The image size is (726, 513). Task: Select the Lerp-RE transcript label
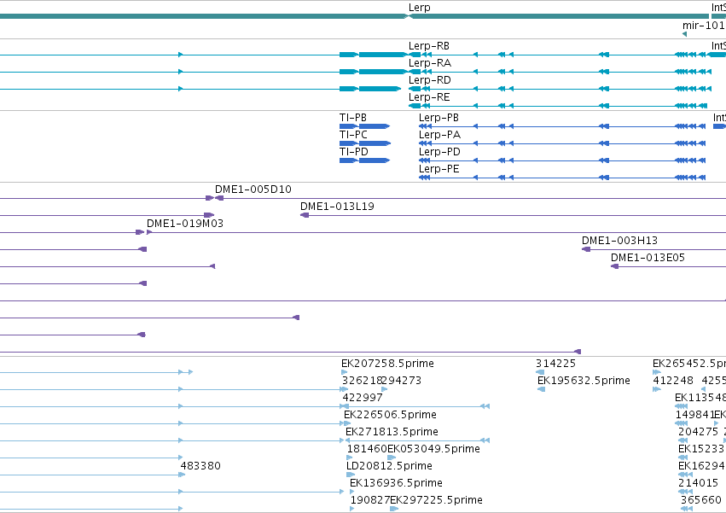point(429,97)
